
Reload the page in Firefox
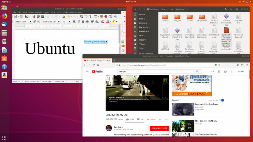(x=94, y=65)
